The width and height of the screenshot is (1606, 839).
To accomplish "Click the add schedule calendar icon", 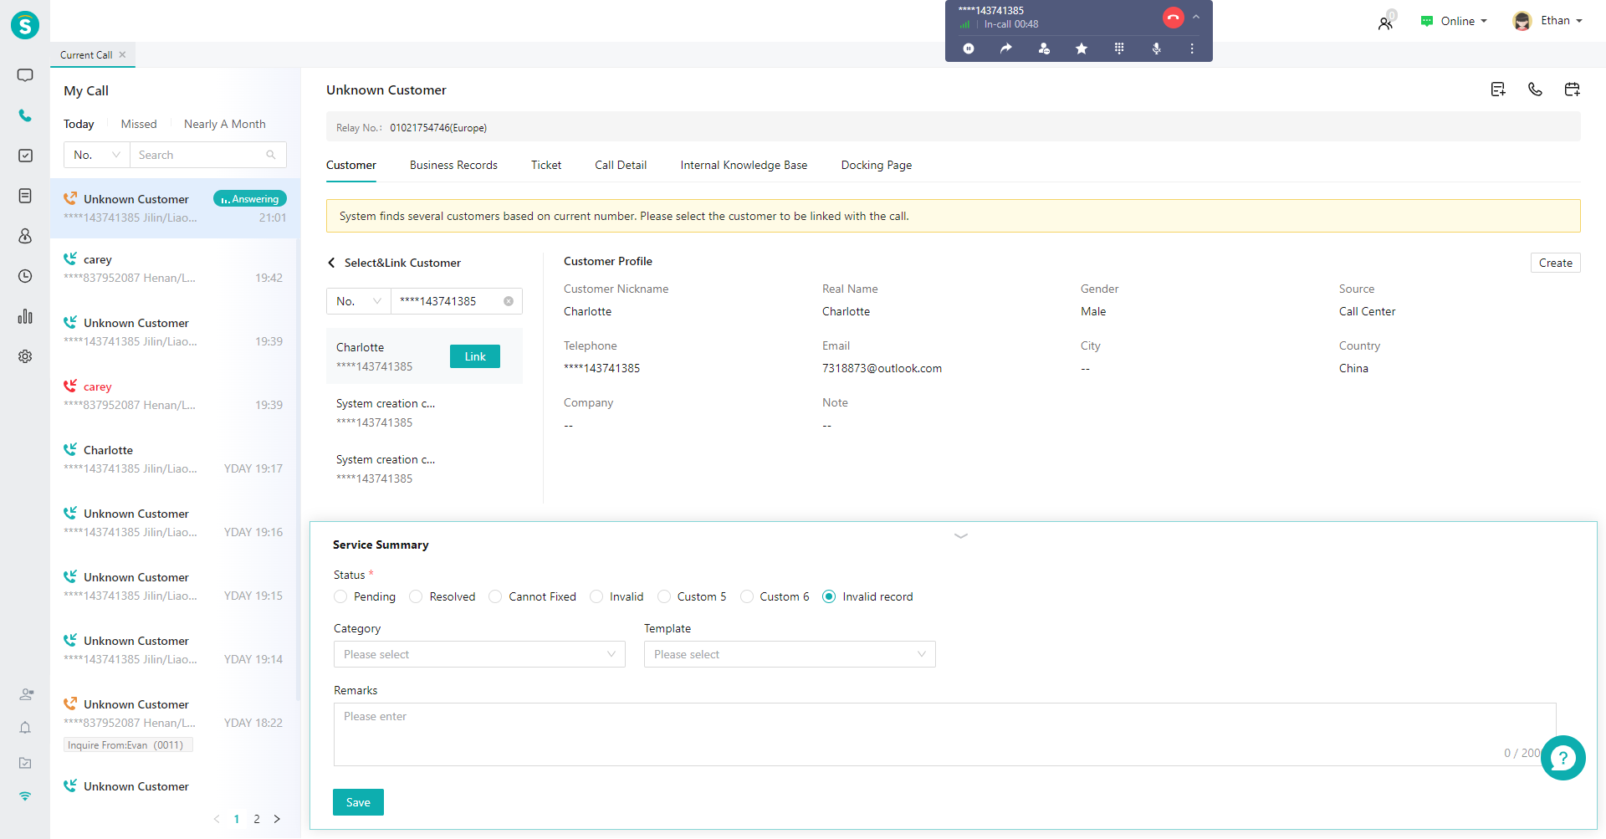I will 1573,90.
